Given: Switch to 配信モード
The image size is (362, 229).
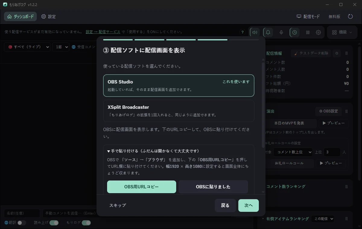Looking at the screenshot, I should point(308,17).
